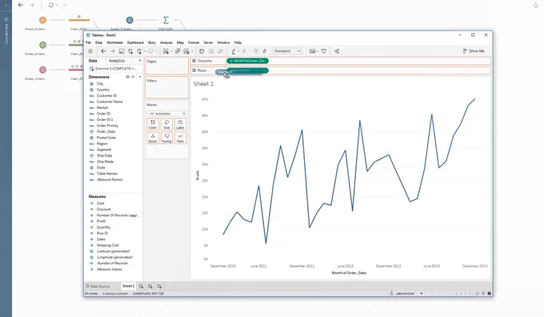Open the Automatic mark type dropdown

pos(166,114)
